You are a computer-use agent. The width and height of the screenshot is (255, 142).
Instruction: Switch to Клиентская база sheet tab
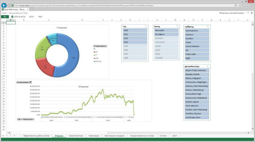point(76,136)
